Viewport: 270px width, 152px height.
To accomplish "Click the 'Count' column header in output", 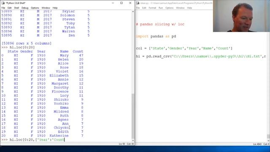I will (78, 52).
